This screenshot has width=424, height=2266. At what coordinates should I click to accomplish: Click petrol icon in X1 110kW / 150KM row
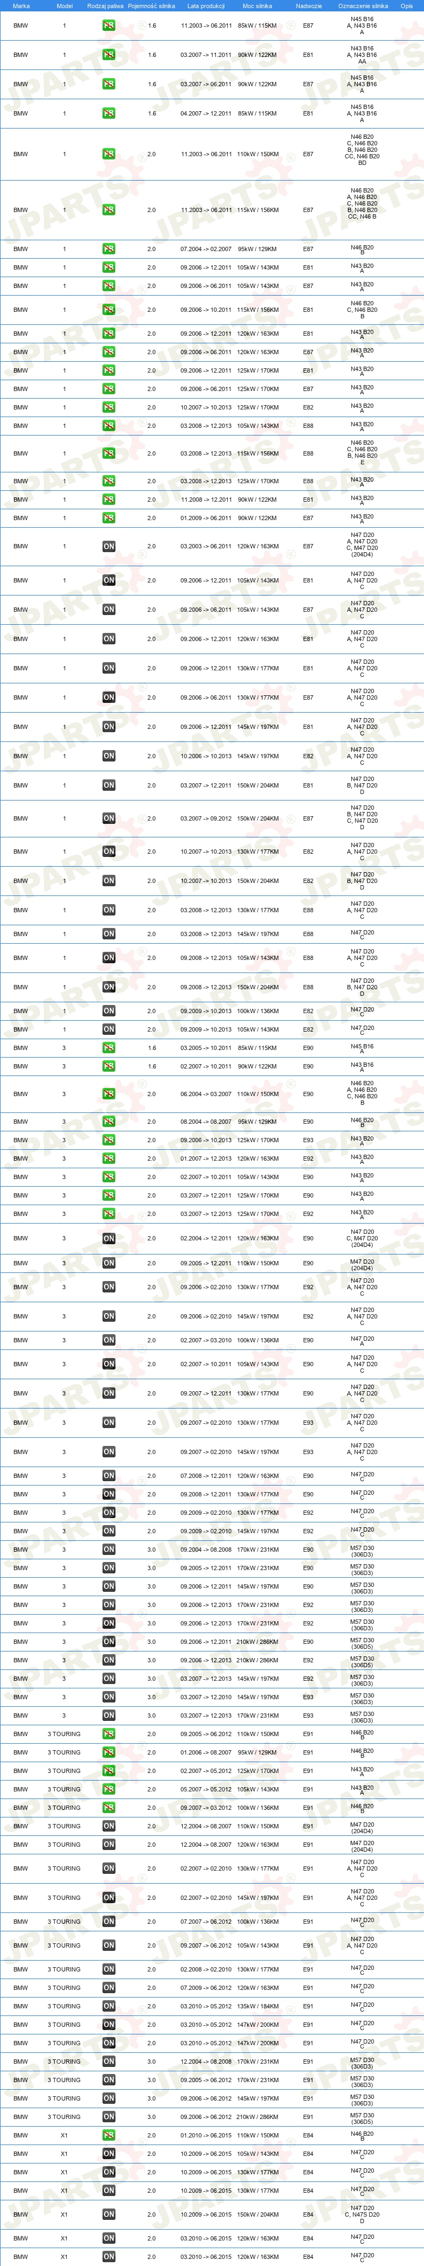click(x=108, y=2135)
